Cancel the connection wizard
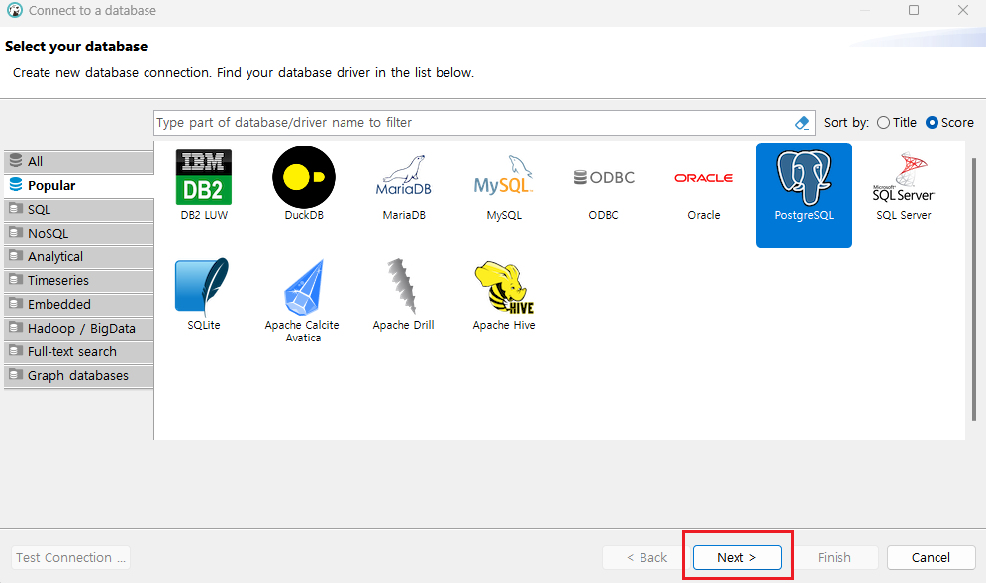The height and width of the screenshot is (583, 986). pyautogui.click(x=931, y=558)
